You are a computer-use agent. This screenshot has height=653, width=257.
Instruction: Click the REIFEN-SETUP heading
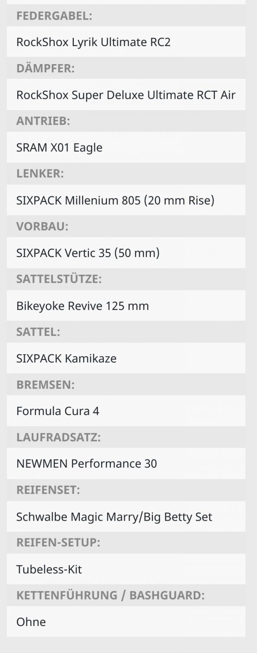(58, 542)
